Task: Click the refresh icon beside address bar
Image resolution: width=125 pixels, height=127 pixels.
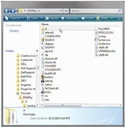Action: [x=66, y=11]
